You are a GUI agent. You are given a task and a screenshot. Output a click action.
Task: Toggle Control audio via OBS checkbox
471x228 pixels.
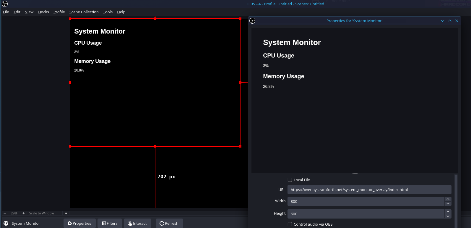[290, 224]
